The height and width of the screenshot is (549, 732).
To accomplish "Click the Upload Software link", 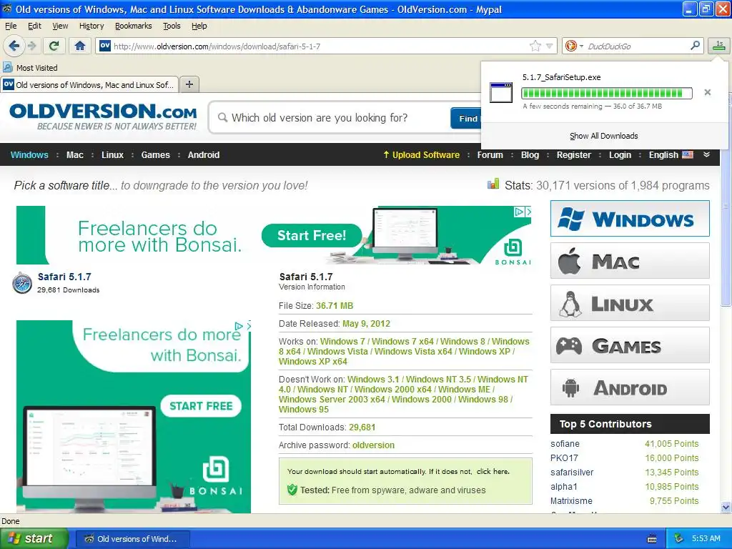I will (421, 155).
